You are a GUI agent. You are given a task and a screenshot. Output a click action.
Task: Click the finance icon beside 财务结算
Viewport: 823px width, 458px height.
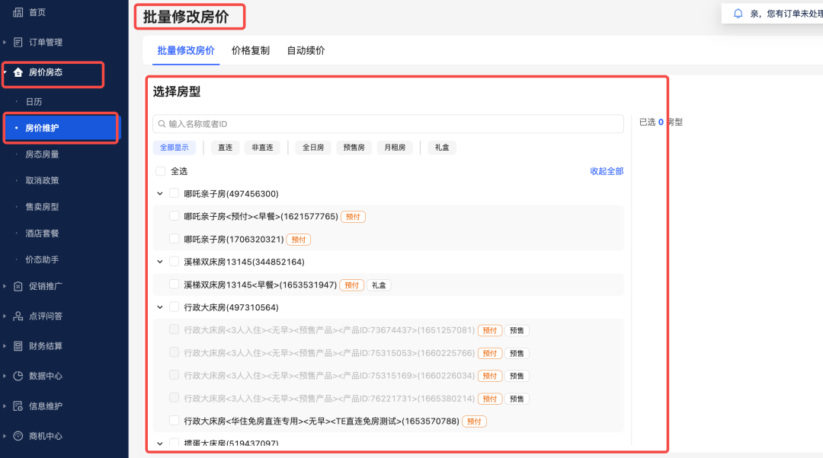pyautogui.click(x=18, y=346)
